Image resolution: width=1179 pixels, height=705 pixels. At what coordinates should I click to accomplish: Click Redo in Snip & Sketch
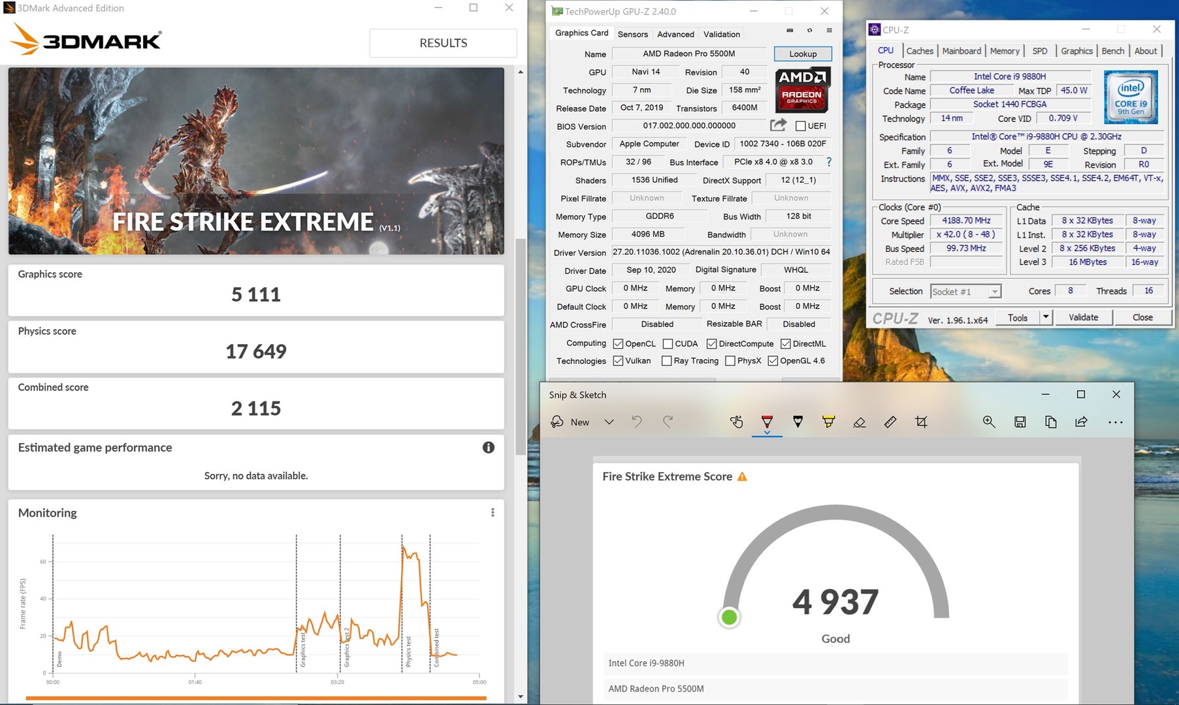coord(668,422)
